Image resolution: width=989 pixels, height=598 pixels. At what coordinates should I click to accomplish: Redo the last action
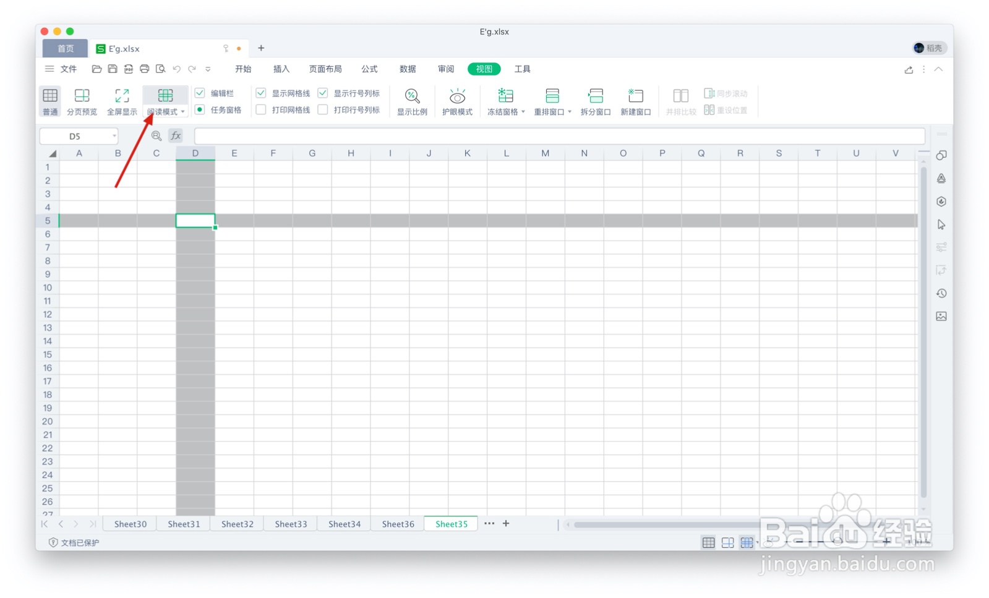[192, 69]
